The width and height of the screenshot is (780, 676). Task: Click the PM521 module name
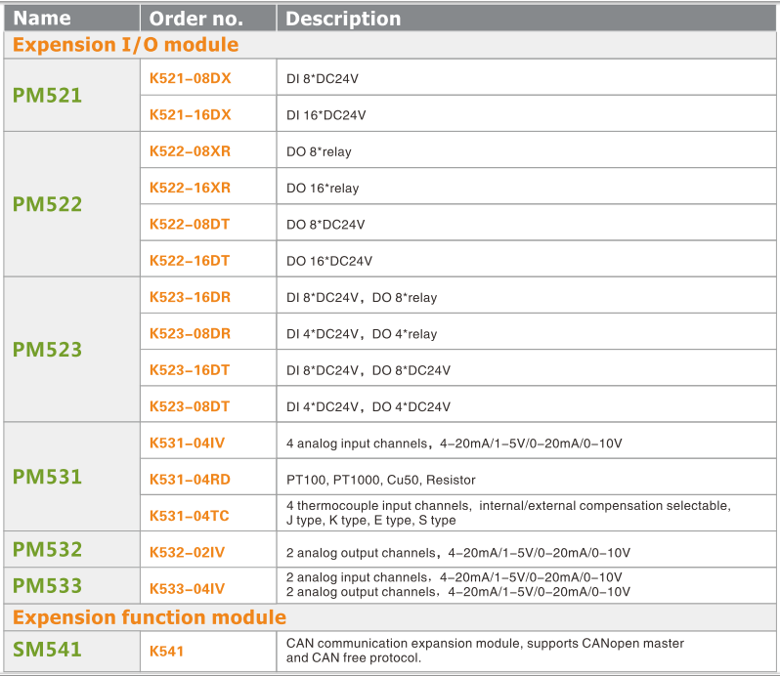(47, 96)
